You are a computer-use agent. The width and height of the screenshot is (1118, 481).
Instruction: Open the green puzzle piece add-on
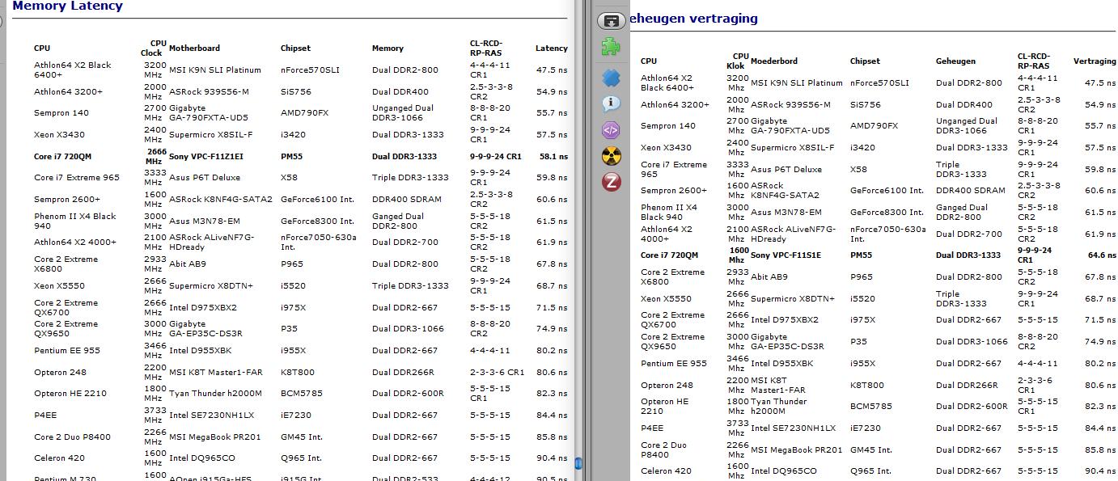coord(612,47)
